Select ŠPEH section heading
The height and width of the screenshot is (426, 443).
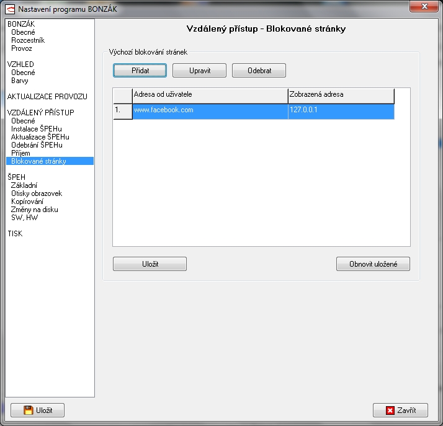pyautogui.click(x=16, y=177)
